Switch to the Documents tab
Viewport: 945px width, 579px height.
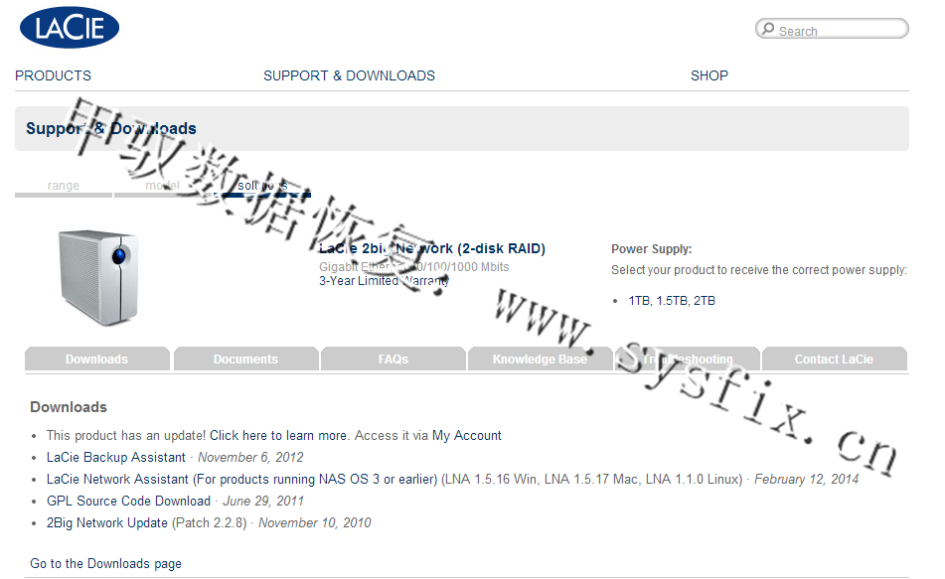245,360
